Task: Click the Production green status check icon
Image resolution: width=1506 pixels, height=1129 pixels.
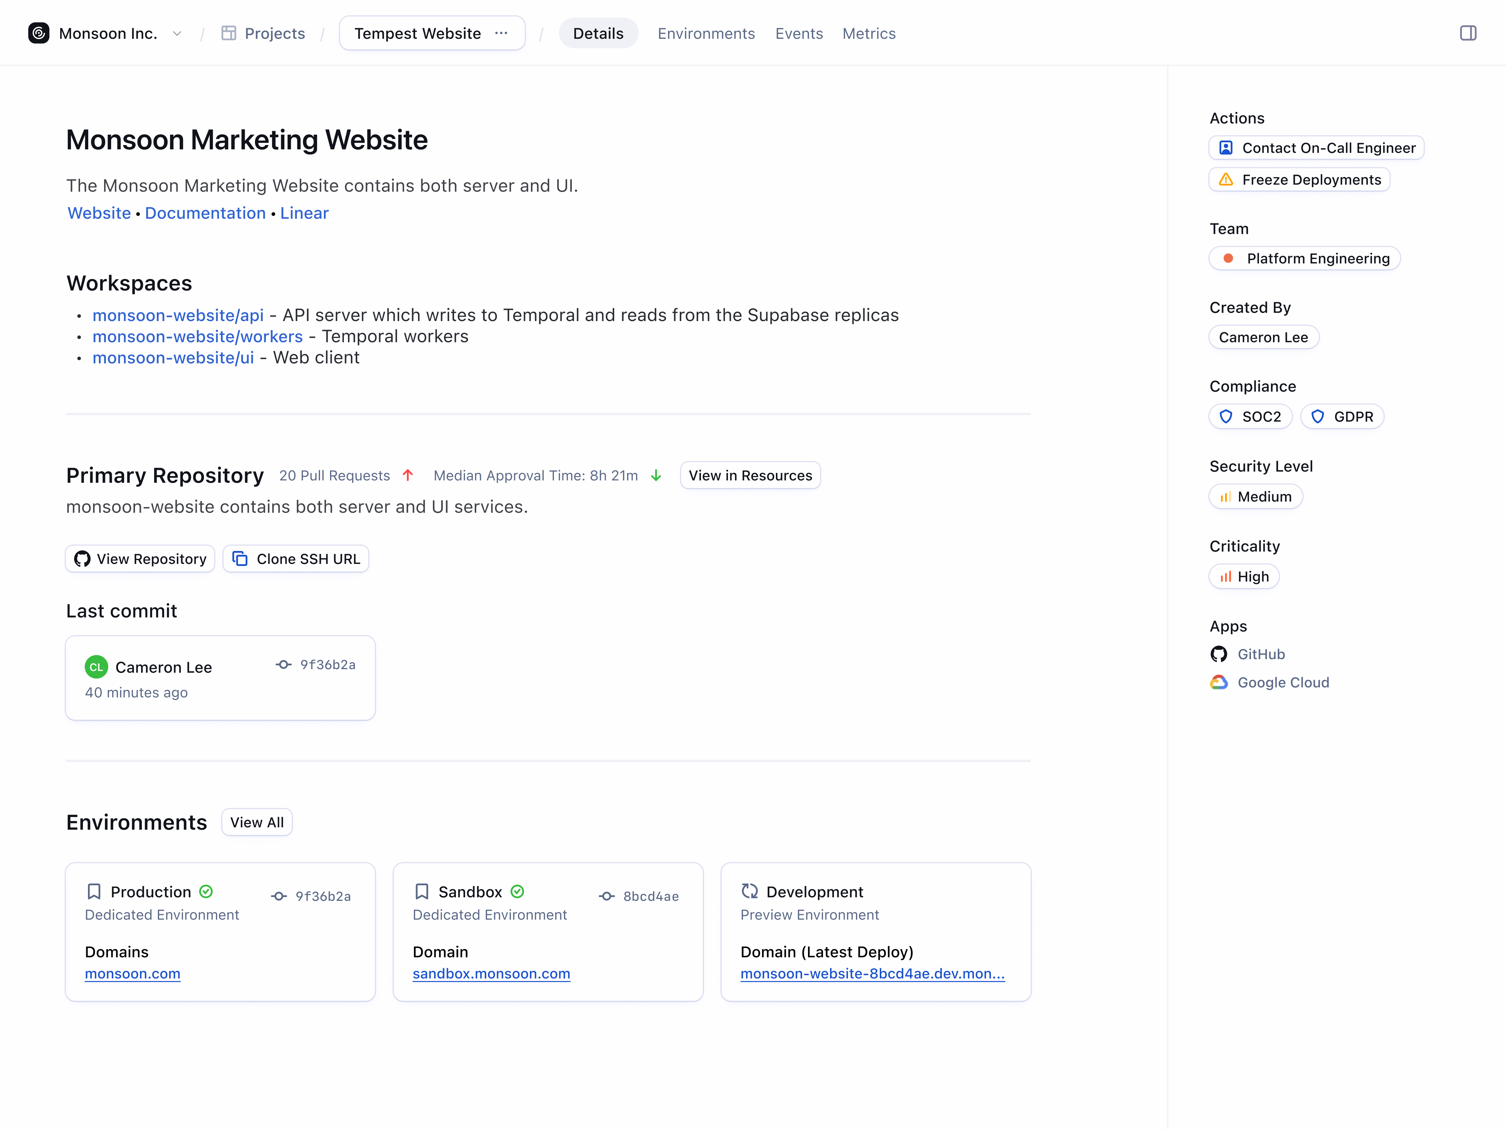Action: 206,891
